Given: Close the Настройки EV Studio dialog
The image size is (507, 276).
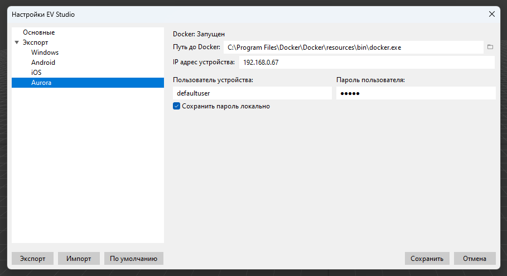Looking at the screenshot, I should [491, 14].
